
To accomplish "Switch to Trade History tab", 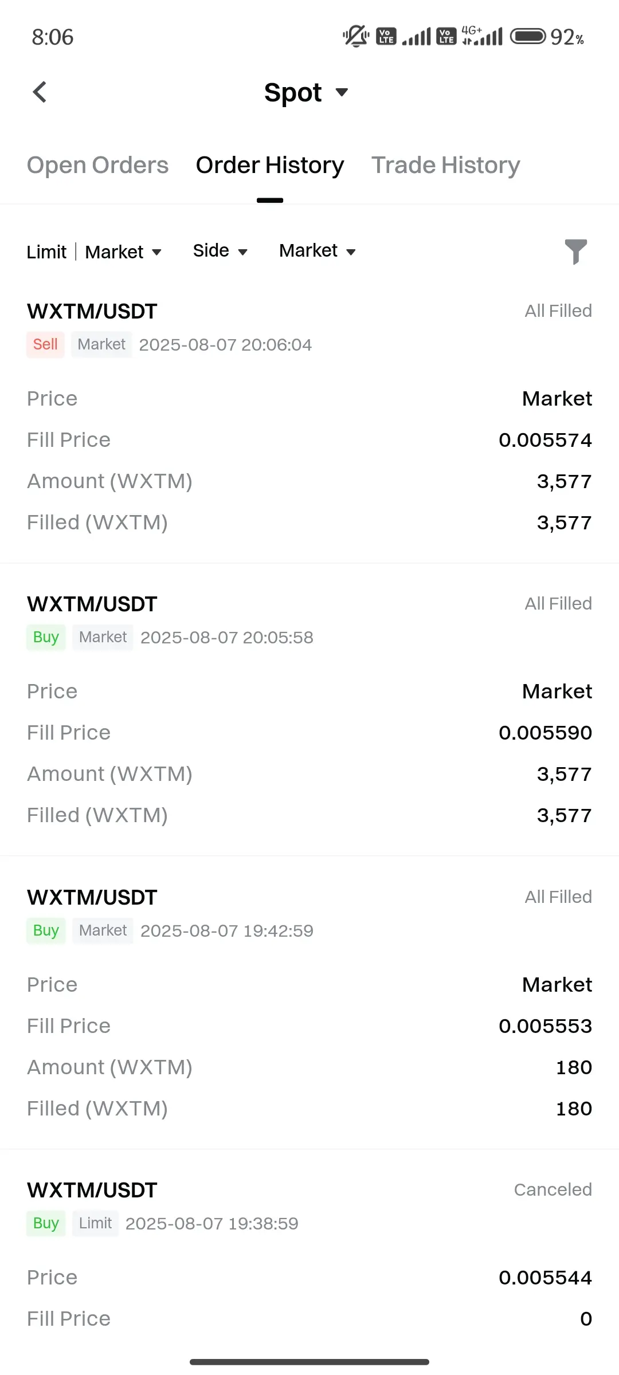I will [x=446, y=165].
